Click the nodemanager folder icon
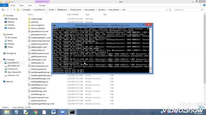 tap(29, 19)
